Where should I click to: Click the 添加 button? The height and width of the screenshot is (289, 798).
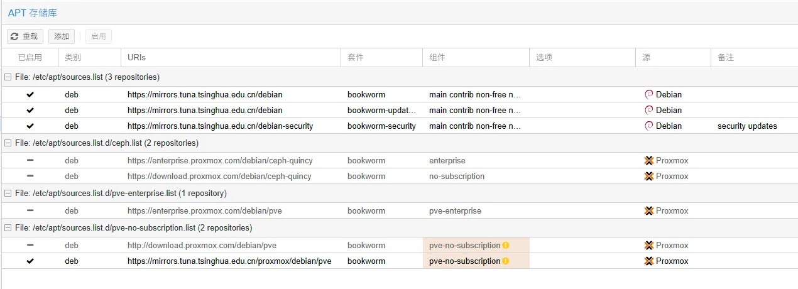[x=62, y=36]
